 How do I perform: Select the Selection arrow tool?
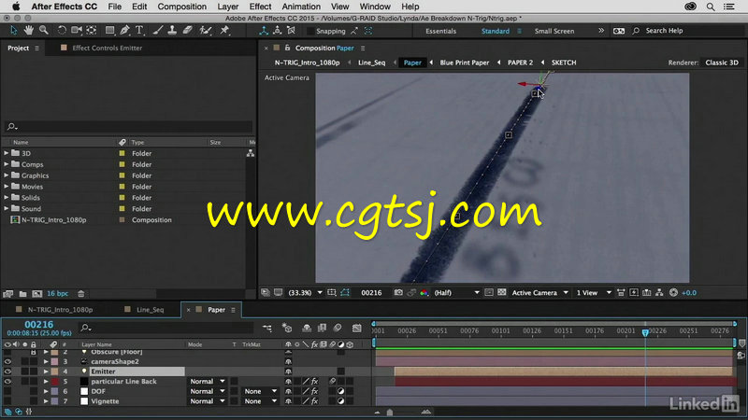[13, 31]
